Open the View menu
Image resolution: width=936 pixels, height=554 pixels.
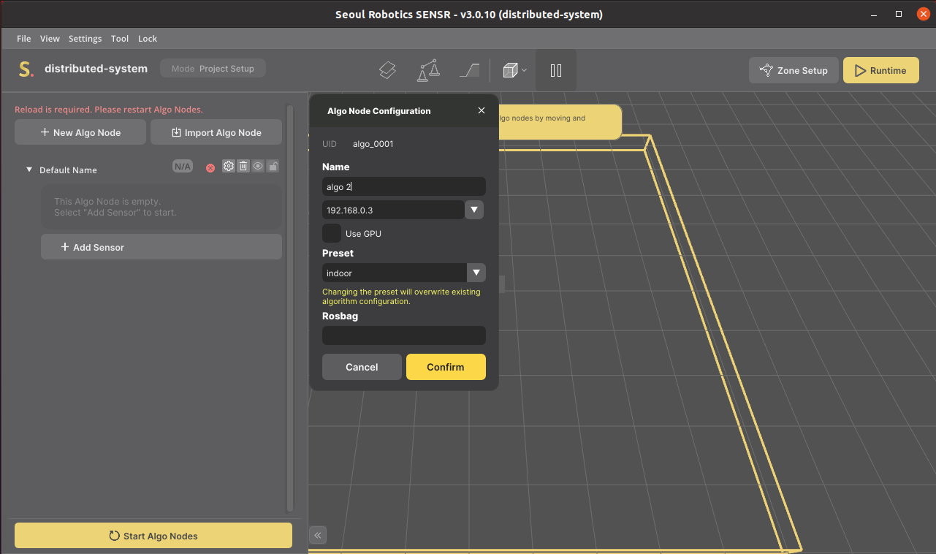coord(50,39)
